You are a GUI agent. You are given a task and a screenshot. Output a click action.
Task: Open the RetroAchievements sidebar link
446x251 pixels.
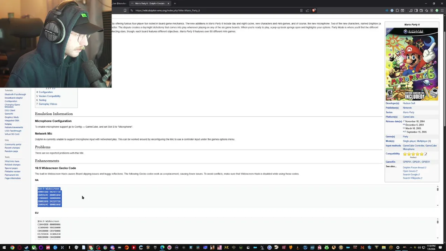[x=14, y=127]
